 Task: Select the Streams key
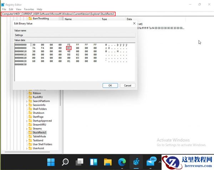pos(37,129)
